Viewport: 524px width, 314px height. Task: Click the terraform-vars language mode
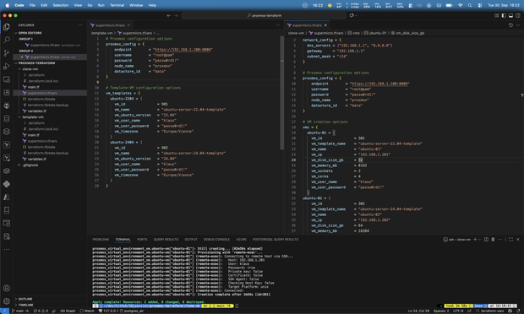click(x=492, y=311)
